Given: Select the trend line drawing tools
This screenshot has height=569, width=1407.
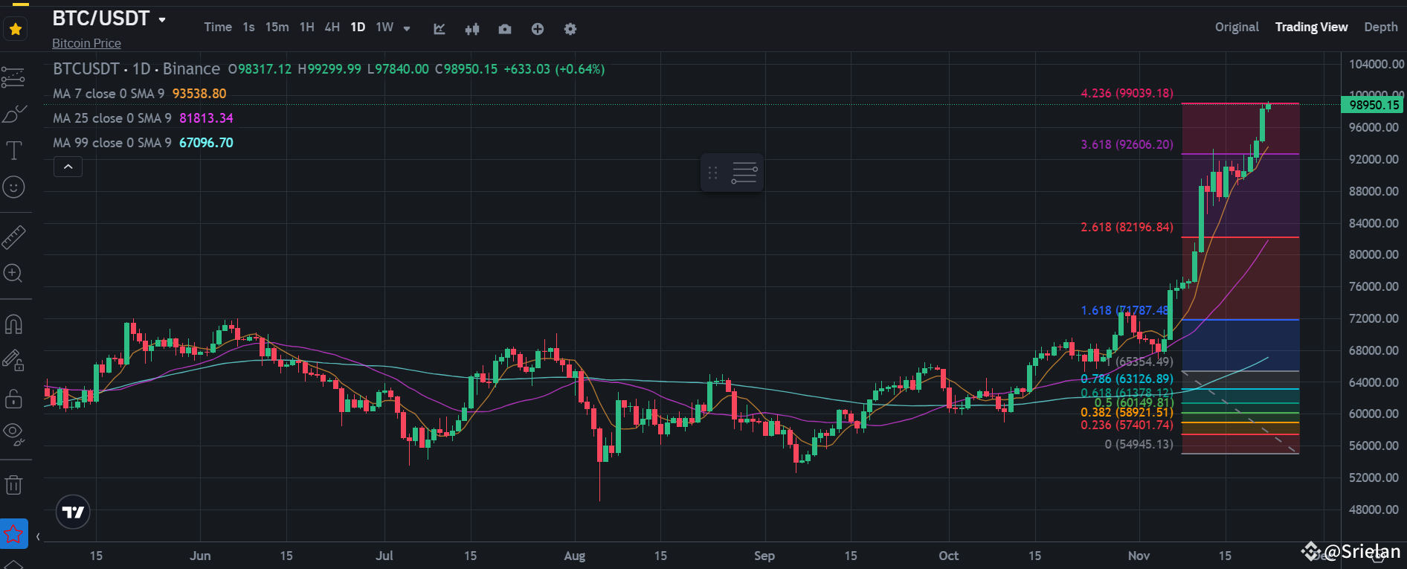Looking at the screenshot, I should coord(13,77).
